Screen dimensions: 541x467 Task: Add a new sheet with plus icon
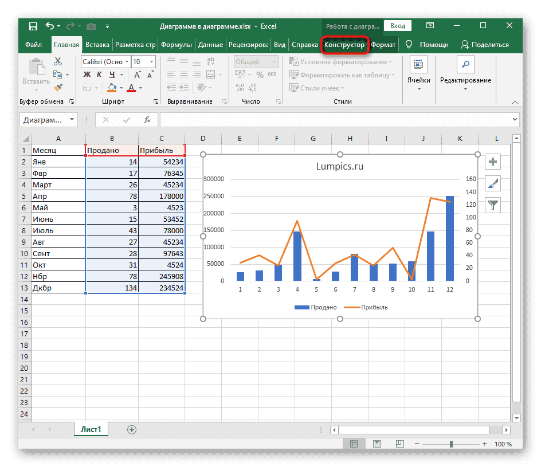132,429
